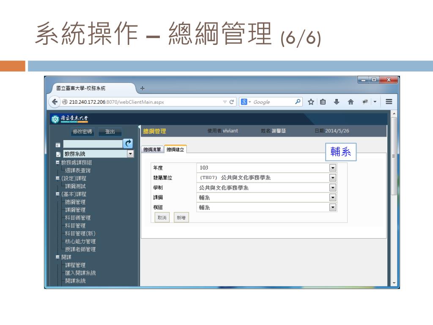Open 課綱測試 in the sidebar

[x=75, y=186]
